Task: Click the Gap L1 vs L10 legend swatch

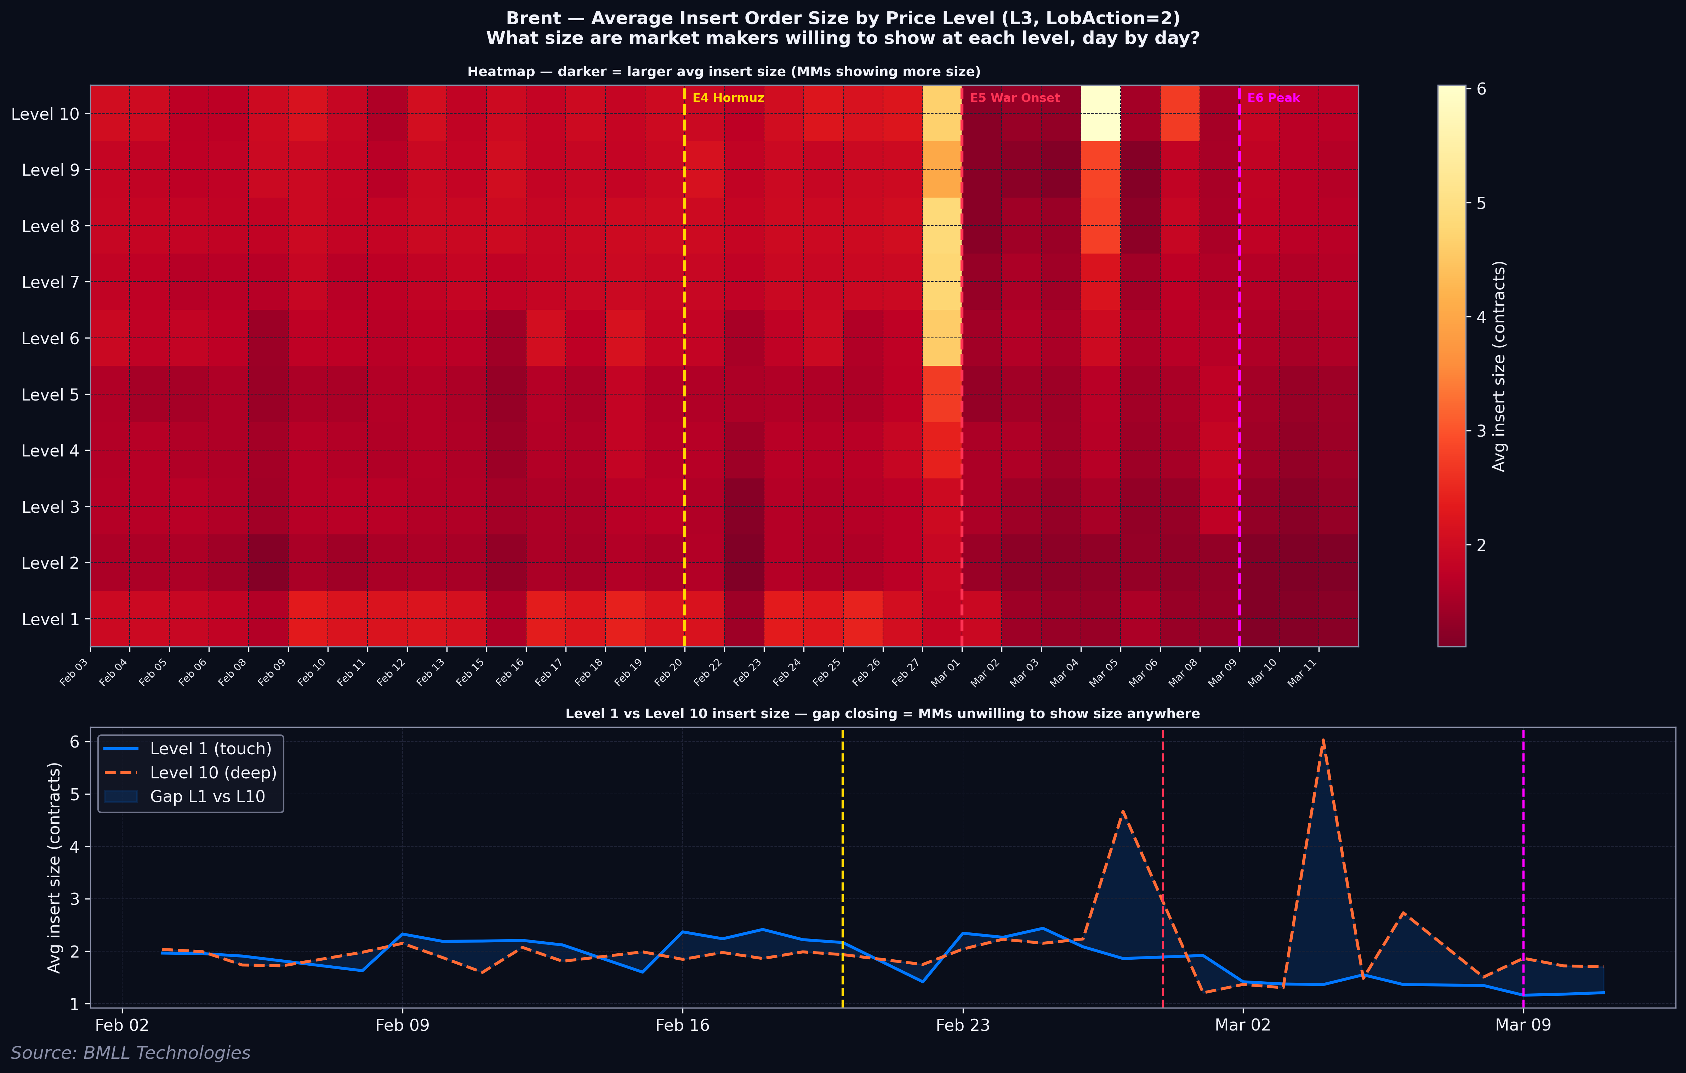Action: (120, 796)
